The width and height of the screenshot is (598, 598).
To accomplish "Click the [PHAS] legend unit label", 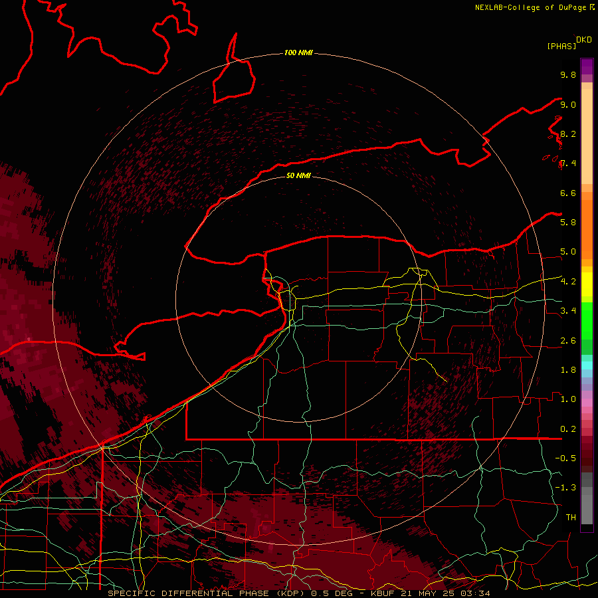I will pos(561,47).
